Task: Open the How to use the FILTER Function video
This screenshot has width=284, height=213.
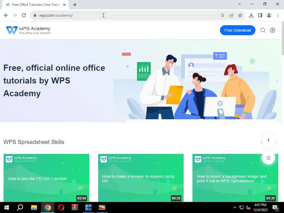Action: 46,178
